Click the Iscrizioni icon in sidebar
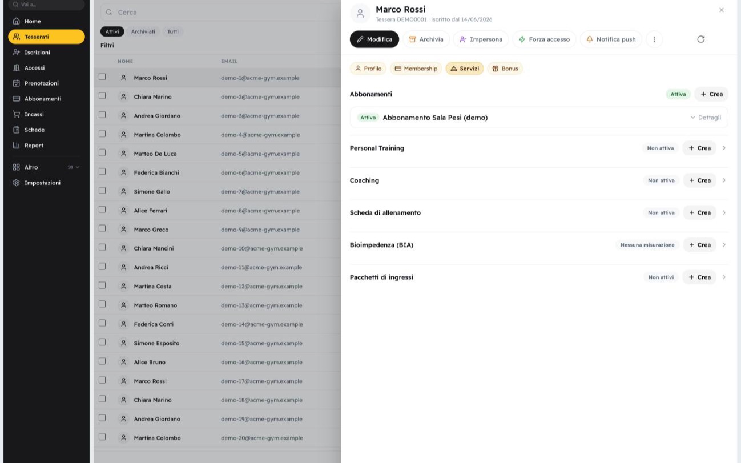 [17, 52]
